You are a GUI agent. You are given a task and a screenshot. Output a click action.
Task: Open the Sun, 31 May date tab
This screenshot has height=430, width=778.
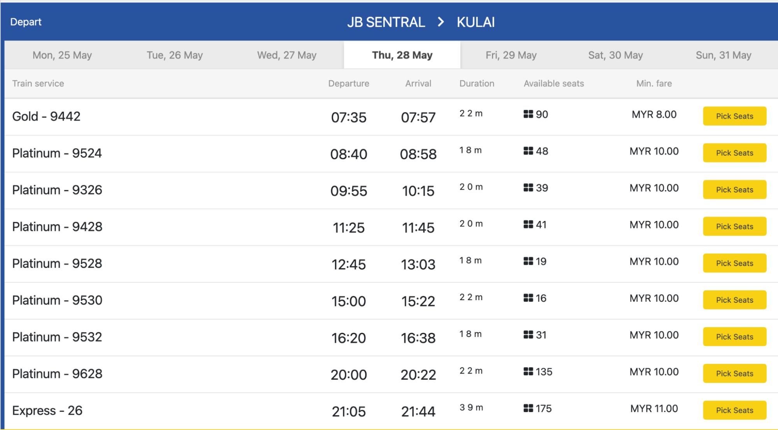click(724, 55)
